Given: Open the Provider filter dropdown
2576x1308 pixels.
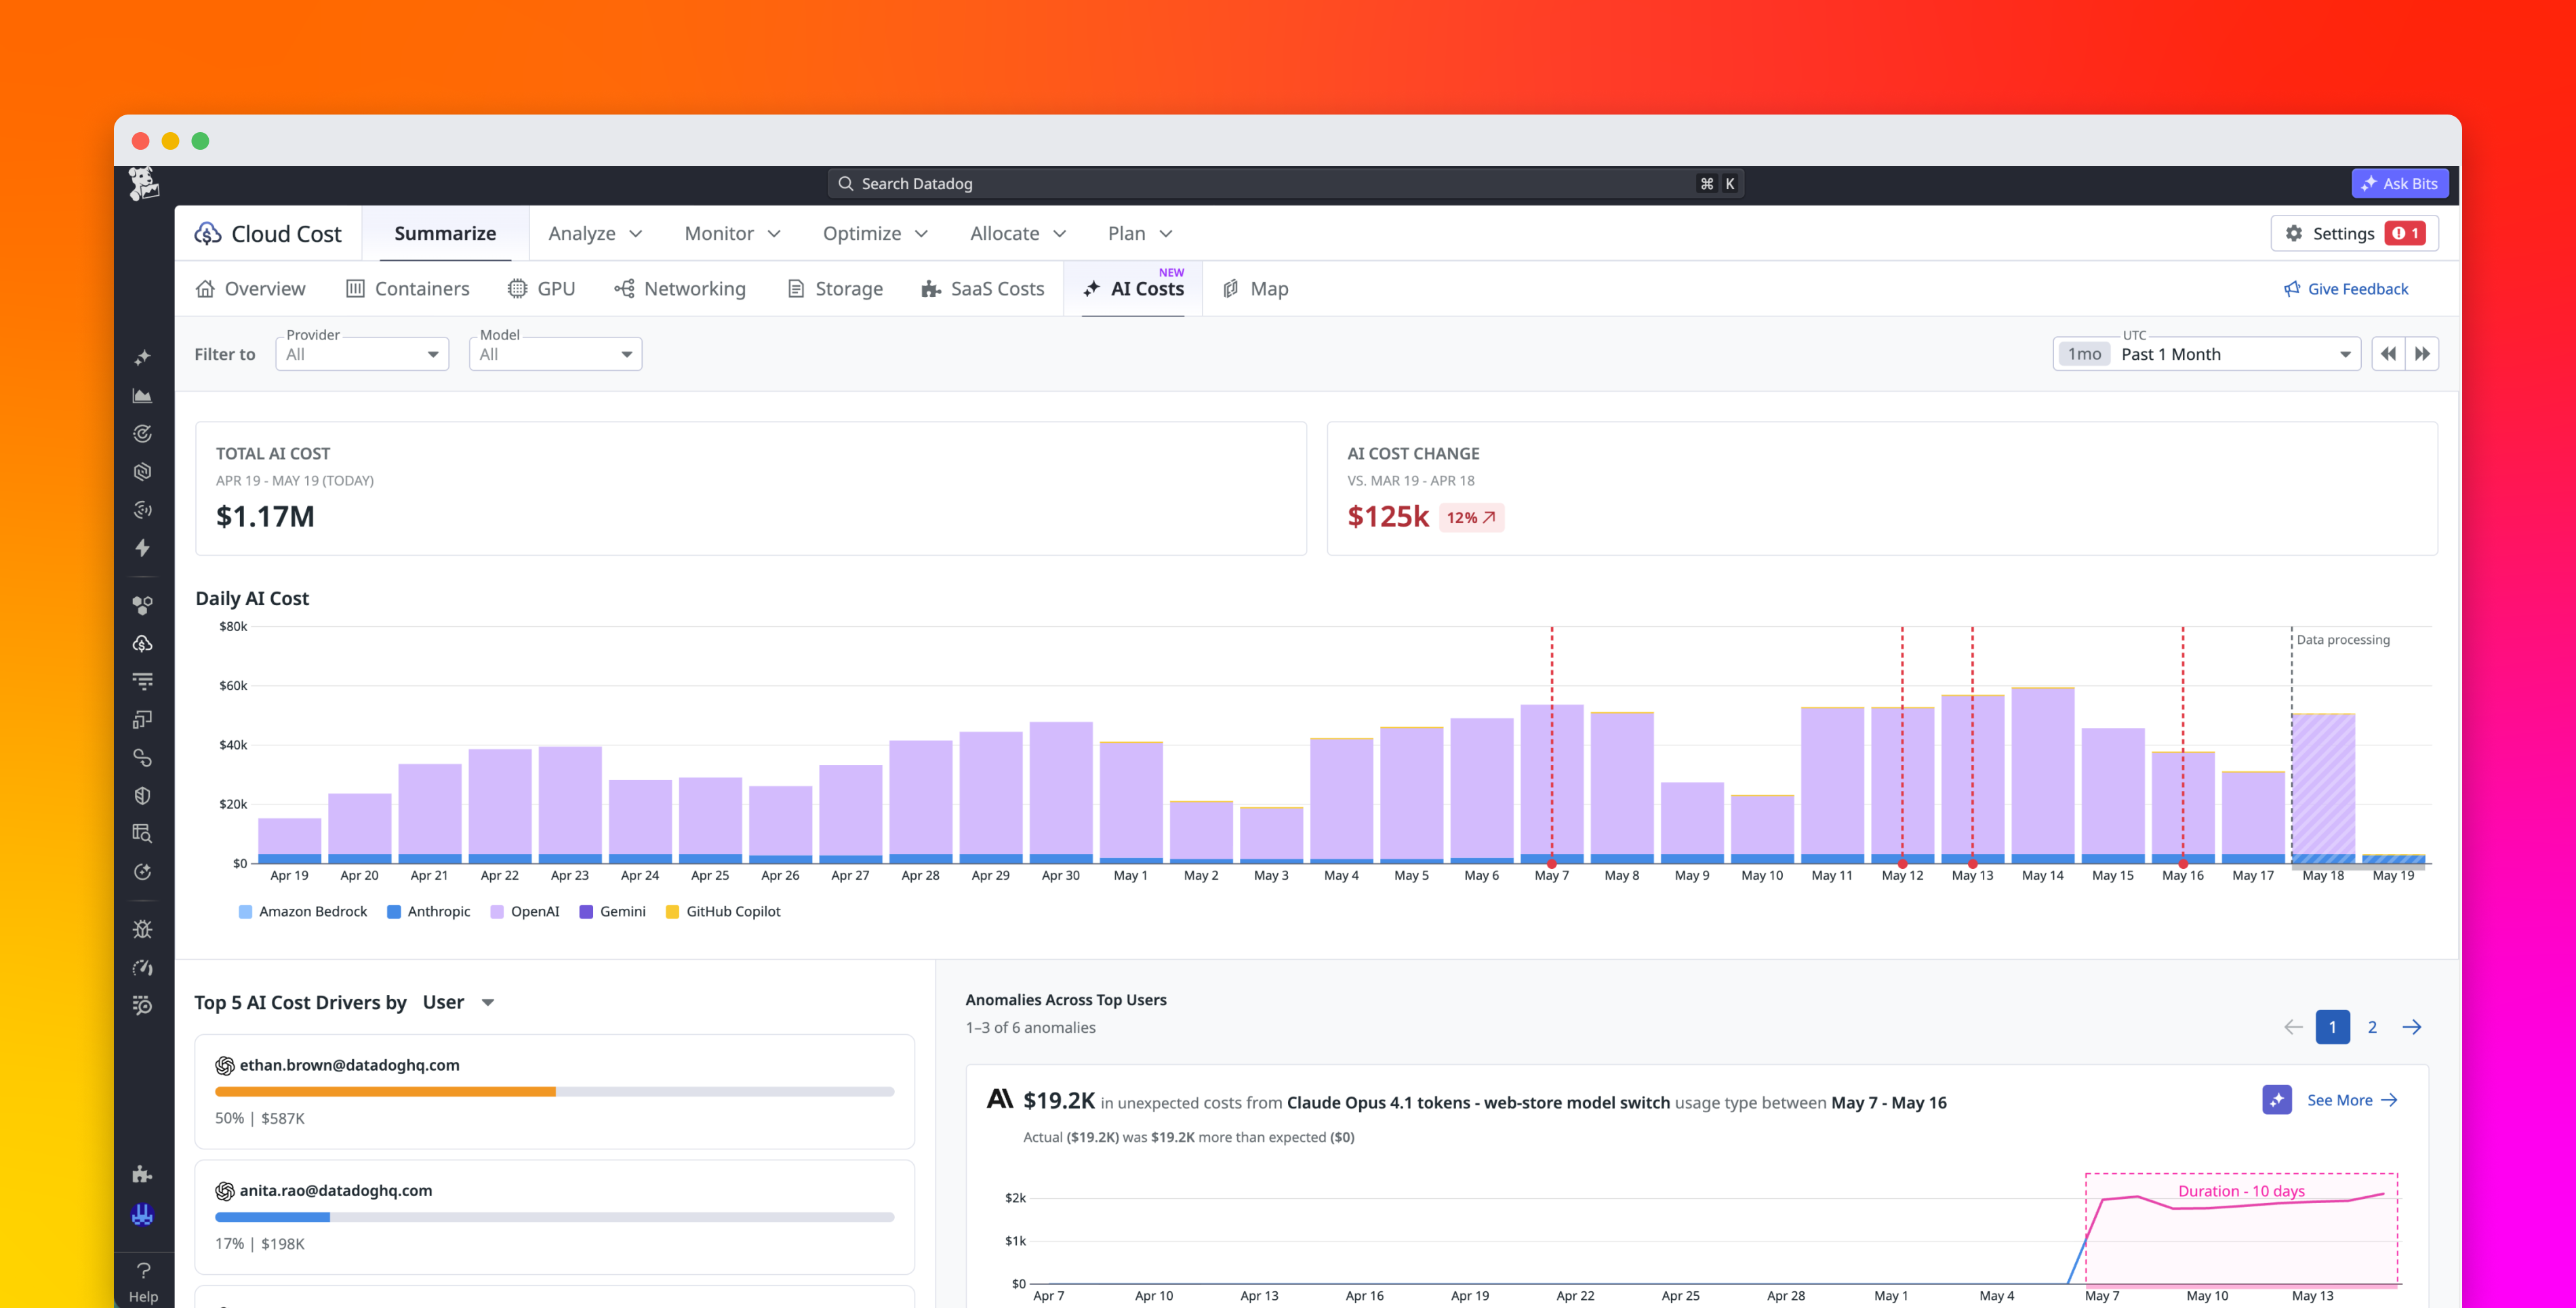Looking at the screenshot, I should point(362,354).
